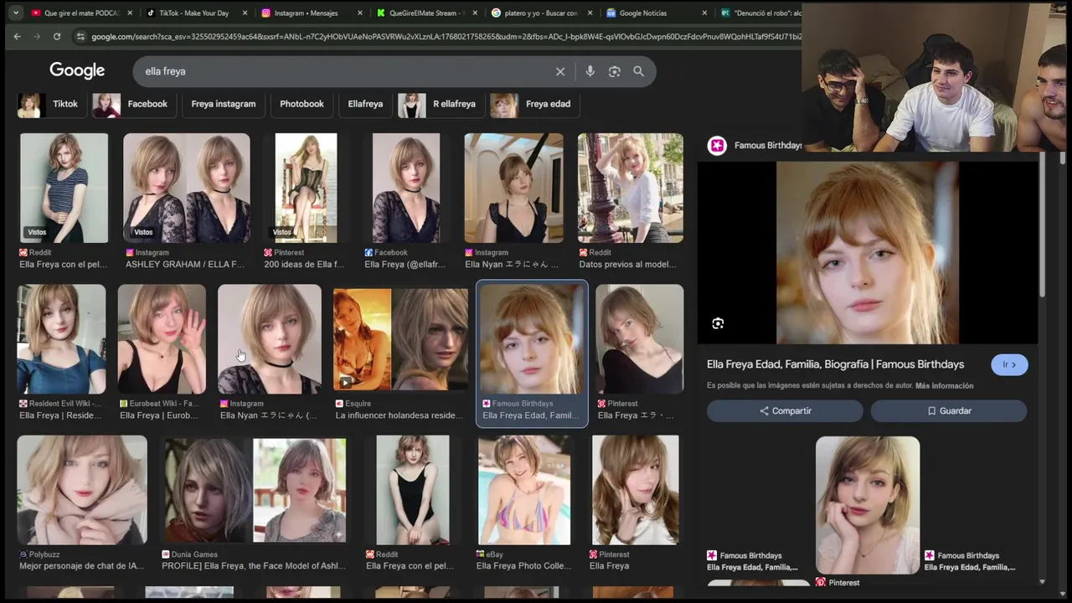Open the related Famous Birthdays image in side panel
This screenshot has height=603, width=1072.
tap(868, 505)
